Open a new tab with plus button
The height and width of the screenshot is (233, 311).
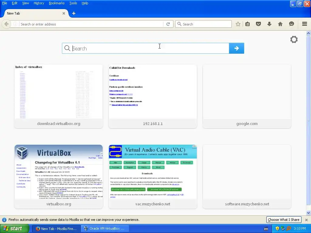point(73,13)
